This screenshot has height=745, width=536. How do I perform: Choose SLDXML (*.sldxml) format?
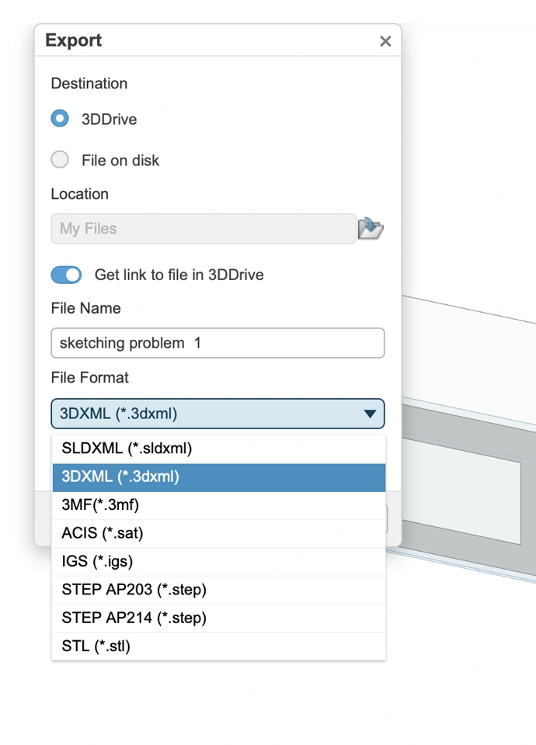[219, 449]
